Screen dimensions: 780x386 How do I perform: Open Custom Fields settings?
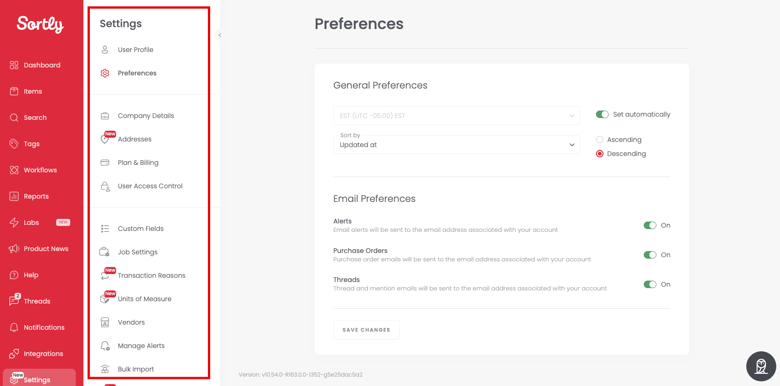pos(140,229)
